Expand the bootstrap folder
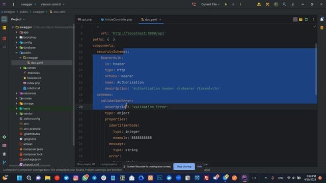This screenshot has height=183, width=326. (x=17, y=37)
